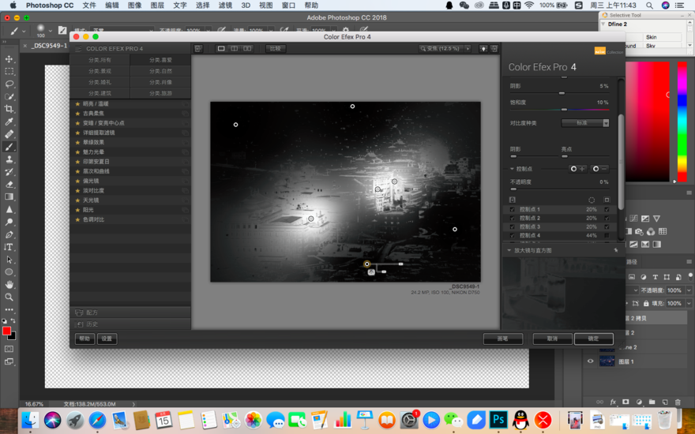Toggle favorite star for 古典柔焦 filter
The height and width of the screenshot is (434, 695).
tap(77, 114)
